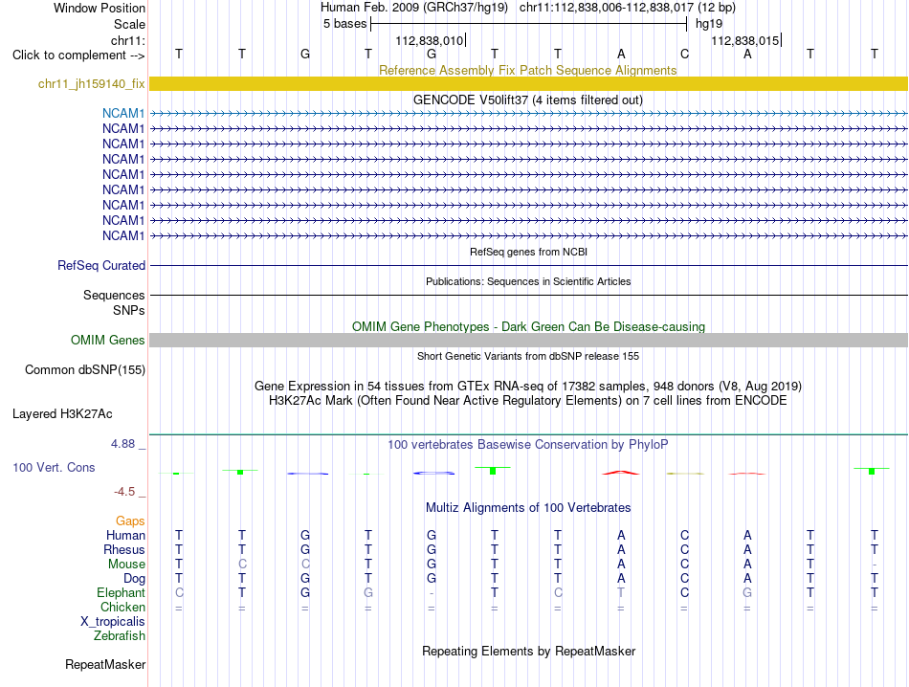Click the 'H3K27Ac Mark' ENCODE track title
The height and width of the screenshot is (687, 909).
528,401
